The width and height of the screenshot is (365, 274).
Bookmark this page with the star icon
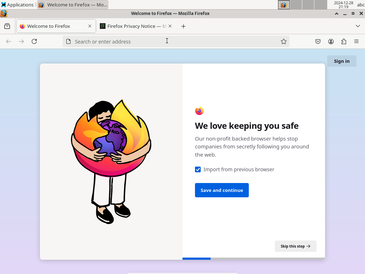tap(283, 41)
